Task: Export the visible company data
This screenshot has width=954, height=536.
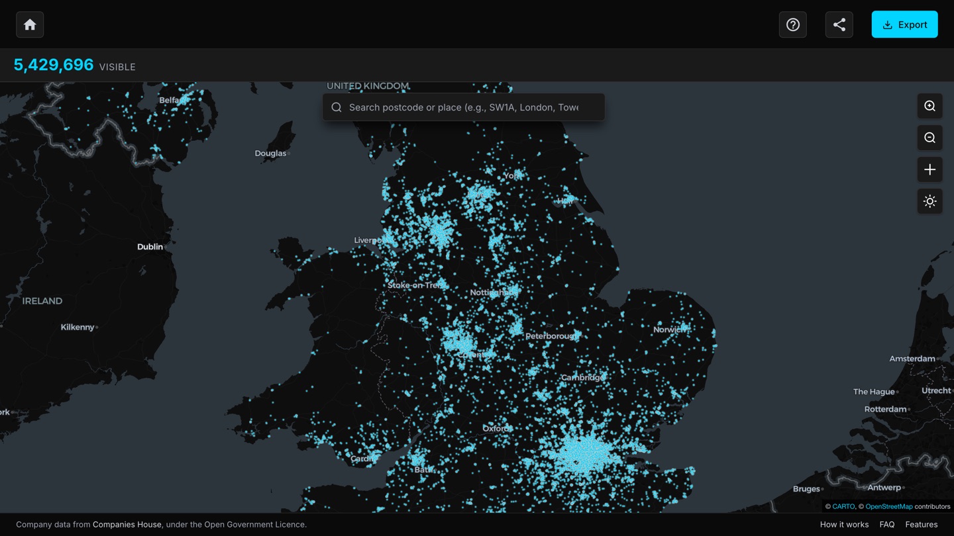Action: [905, 24]
